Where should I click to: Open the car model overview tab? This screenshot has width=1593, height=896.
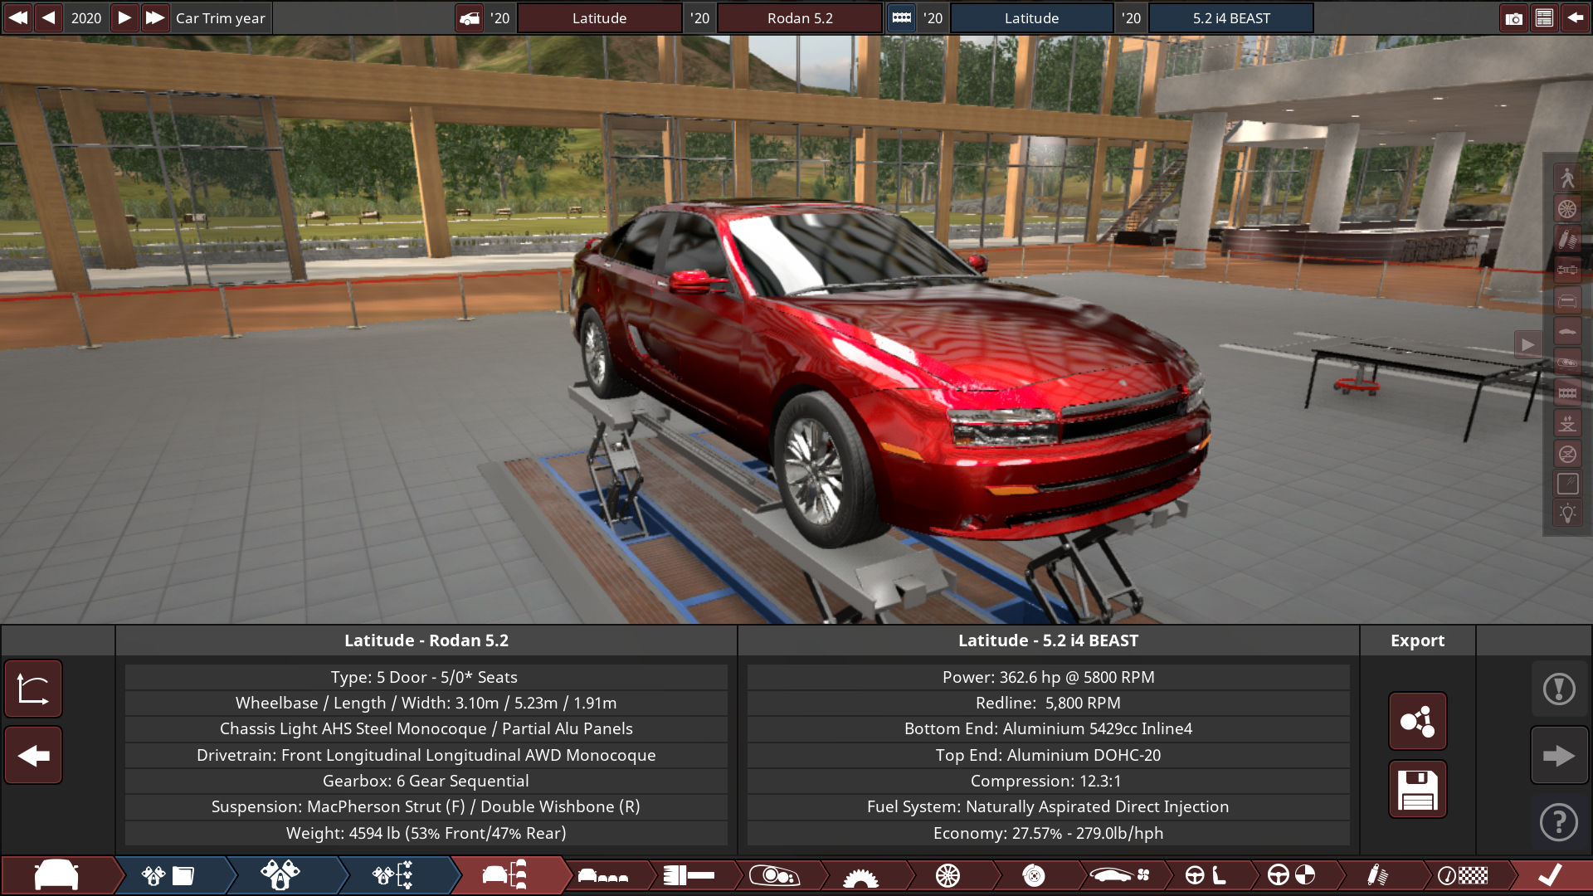[56, 875]
